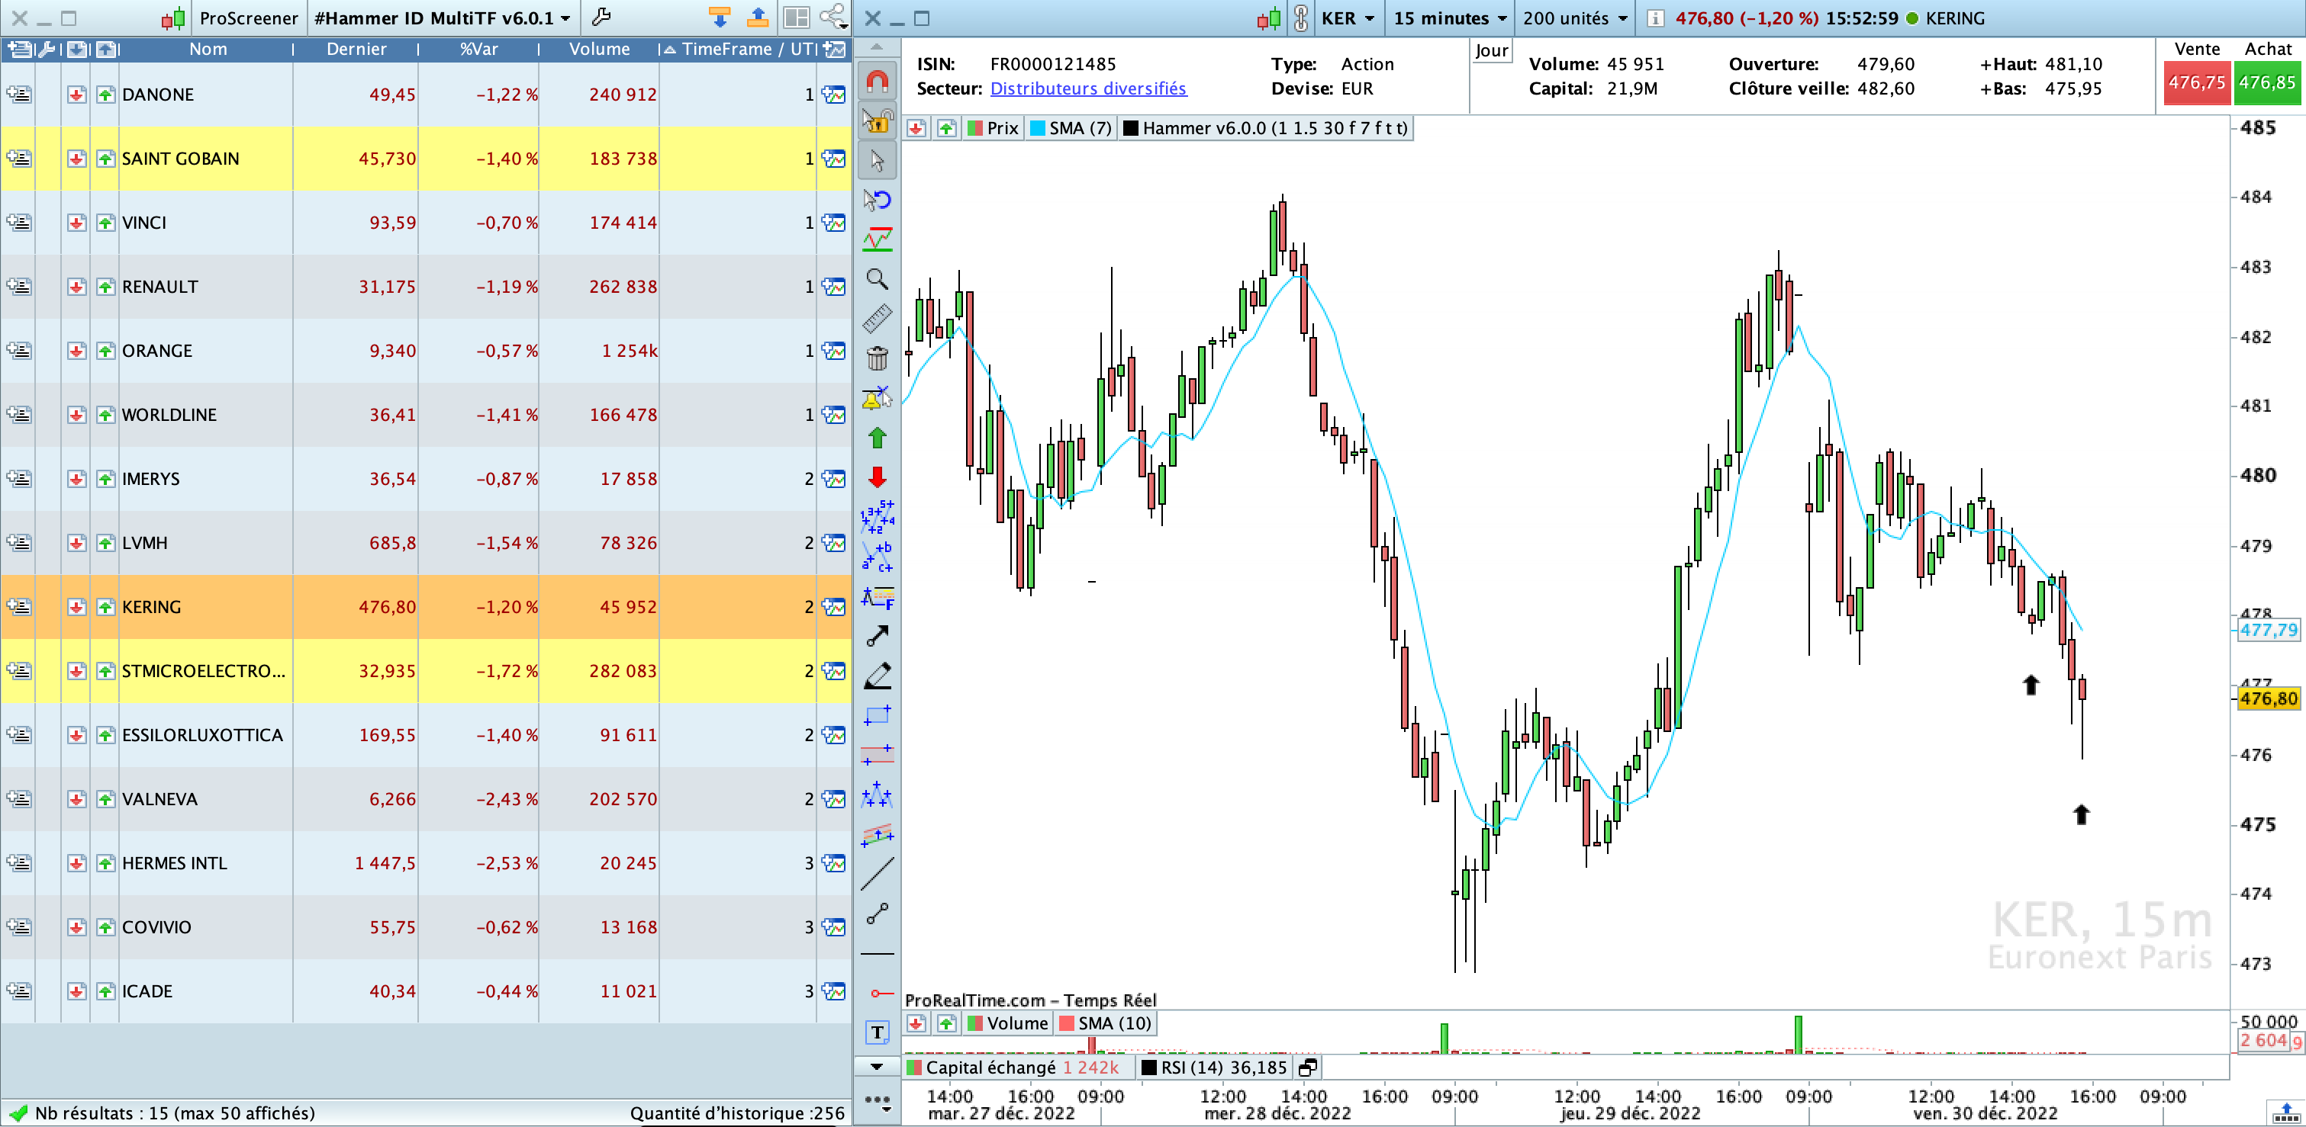
Task: Click the trash delete objects tool
Action: pos(878,358)
